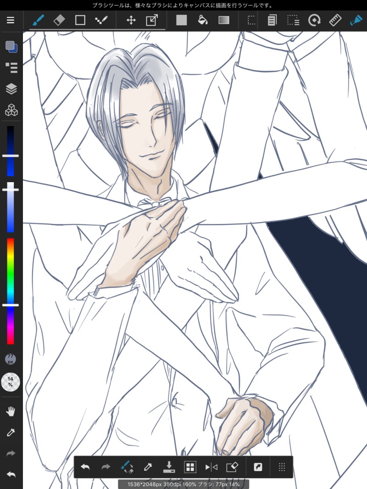This screenshot has width=367, height=489.
Task: Open the hamburger main menu
Action: 11,20
